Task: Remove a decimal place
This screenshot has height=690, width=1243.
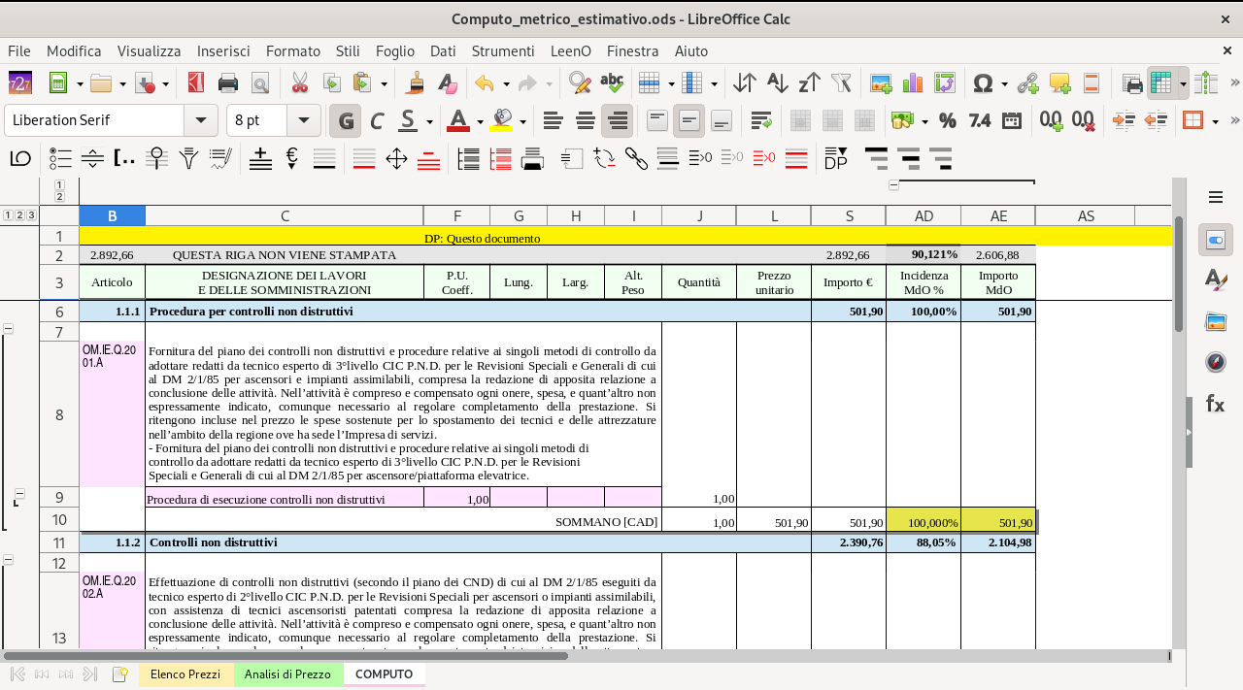Action: (1083, 121)
